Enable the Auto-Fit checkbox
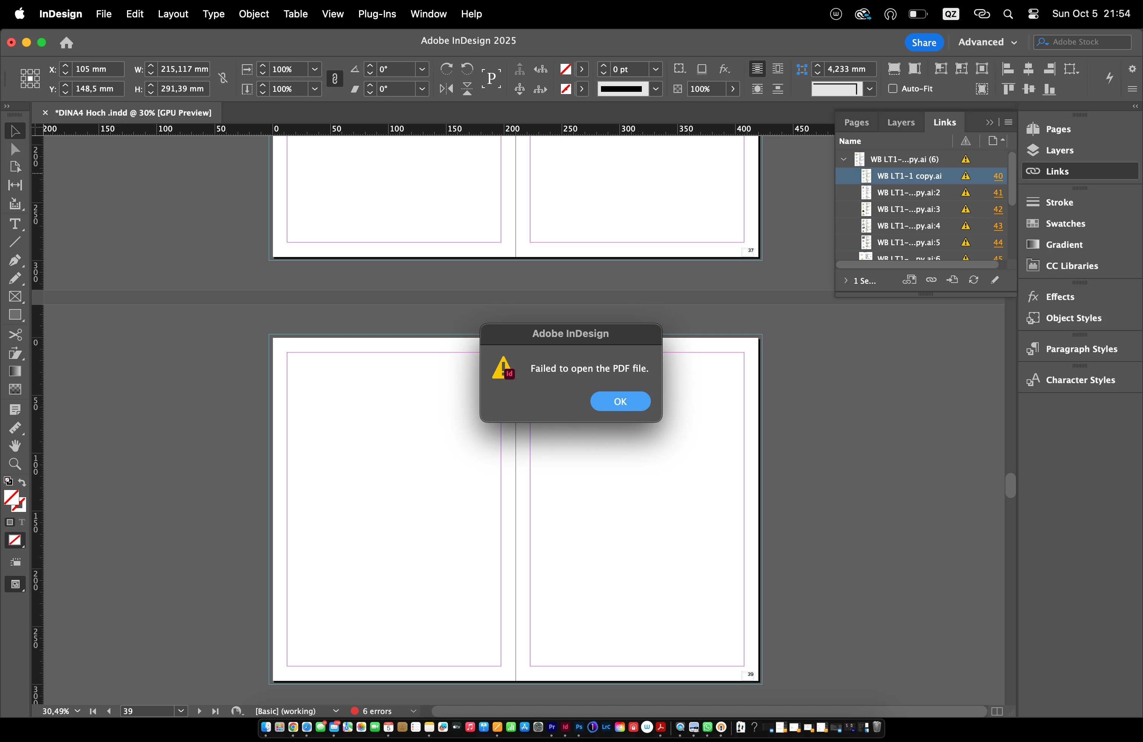 pyautogui.click(x=893, y=89)
